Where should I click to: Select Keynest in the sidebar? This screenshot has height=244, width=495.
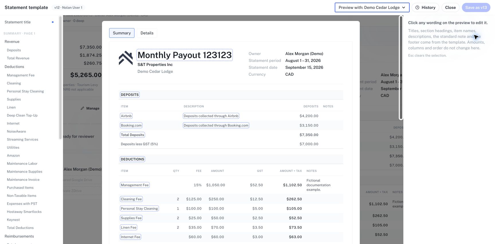click(x=13, y=220)
